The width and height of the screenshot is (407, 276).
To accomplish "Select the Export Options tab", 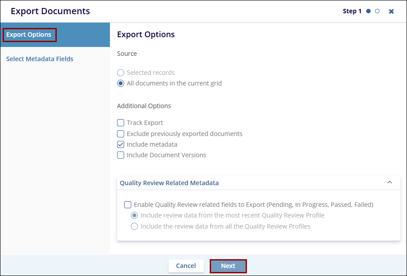I will 29,35.
